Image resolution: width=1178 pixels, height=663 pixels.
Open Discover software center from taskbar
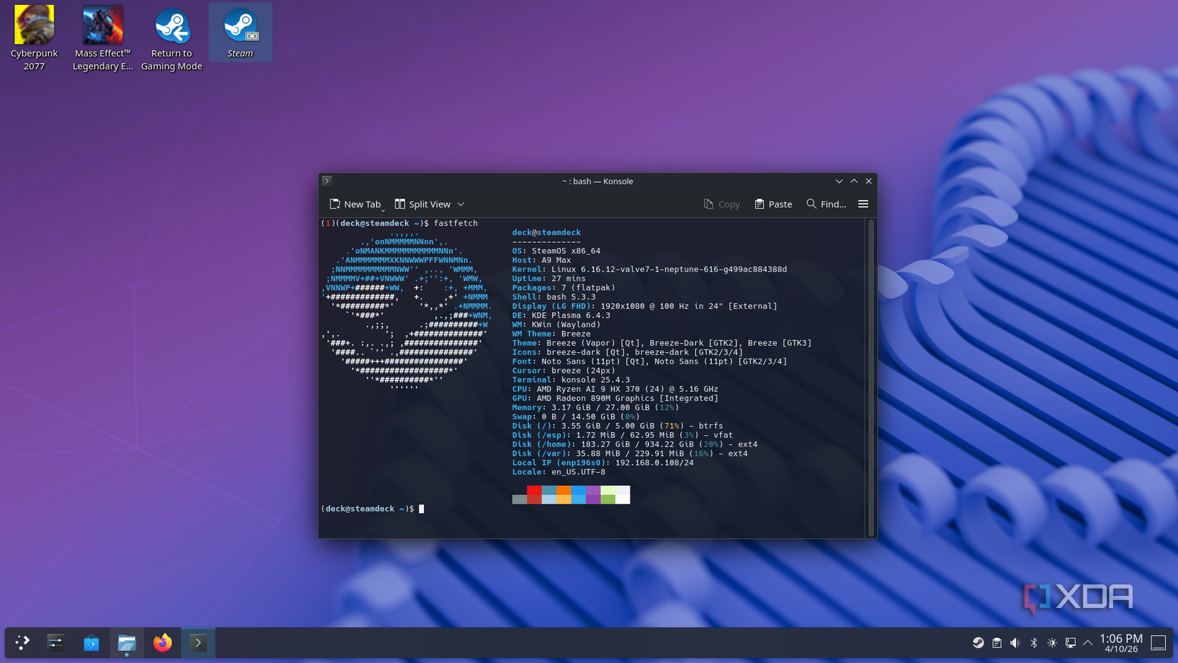[91, 642]
